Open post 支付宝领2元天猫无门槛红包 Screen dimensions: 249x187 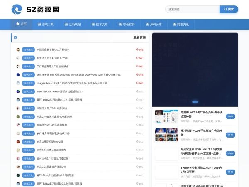click(53, 159)
